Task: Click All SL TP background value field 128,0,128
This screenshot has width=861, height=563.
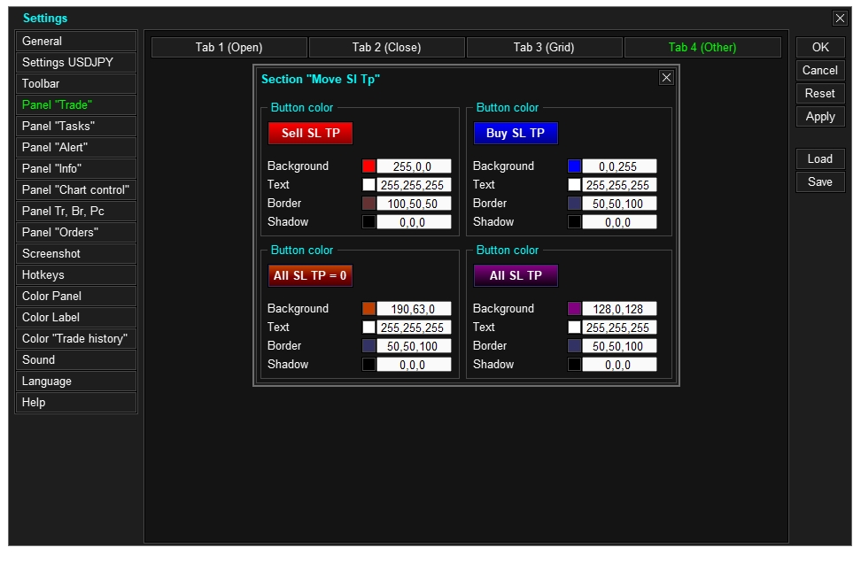Action: [x=619, y=309]
